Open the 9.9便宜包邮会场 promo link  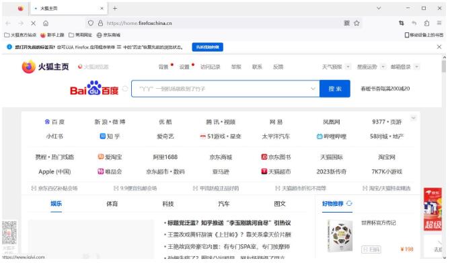[x=135, y=188]
